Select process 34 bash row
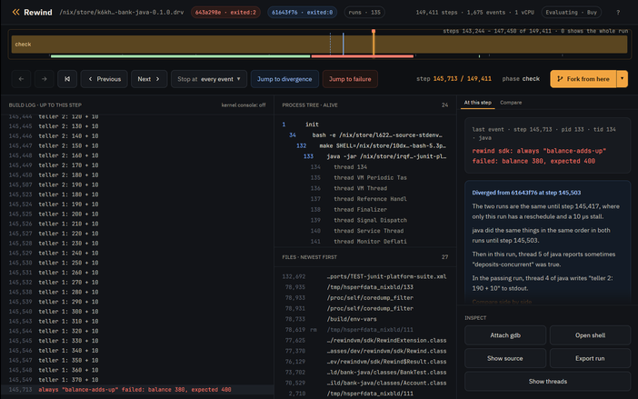Image resolution: width=638 pixels, height=399 pixels. pyautogui.click(x=365, y=135)
